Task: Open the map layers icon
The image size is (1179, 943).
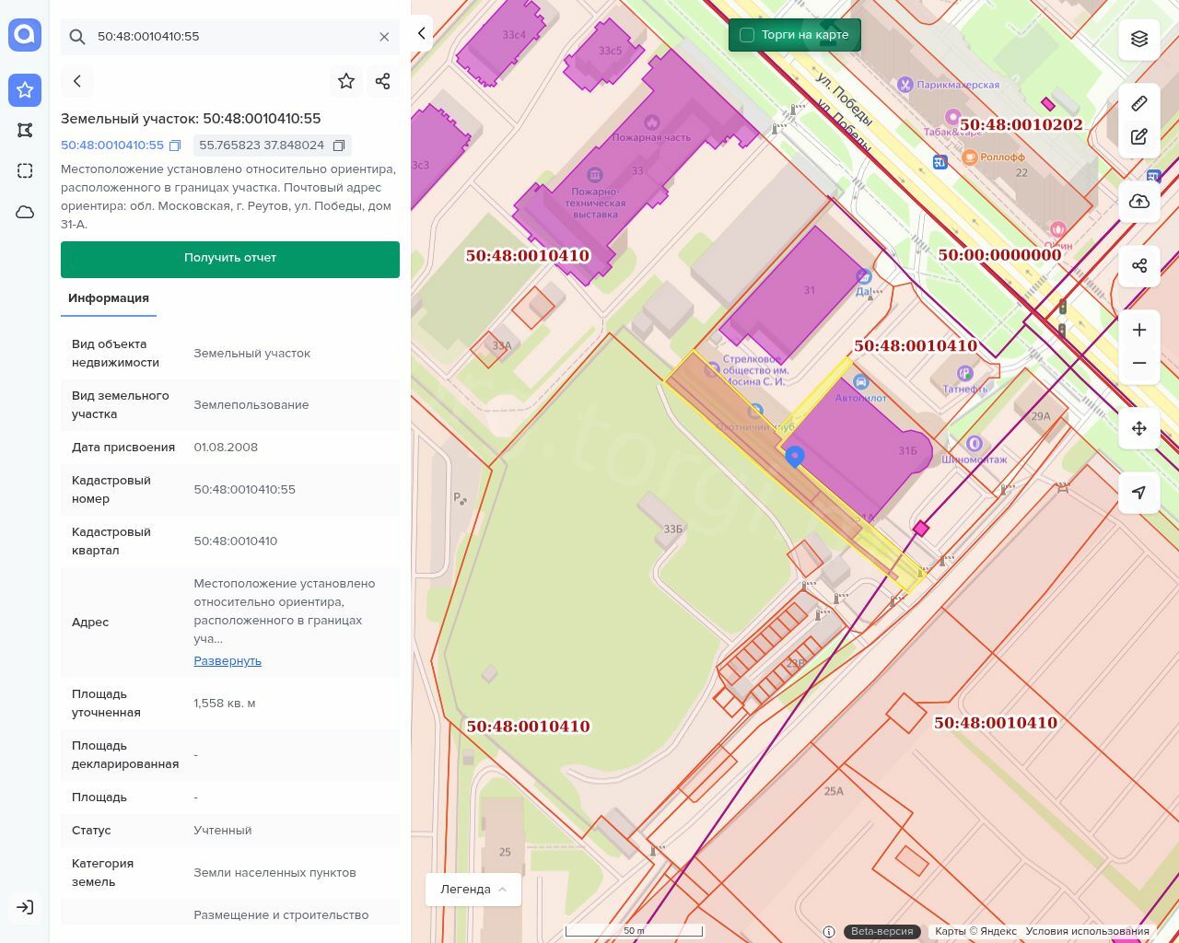Action: [1139, 39]
